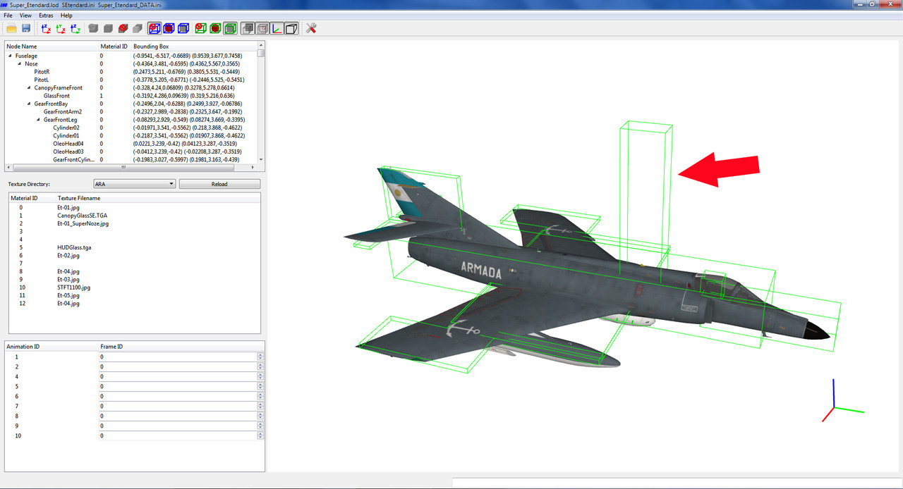This screenshot has width=903, height=489.
Task: Select the Cylinder01 node
Action: (66, 135)
